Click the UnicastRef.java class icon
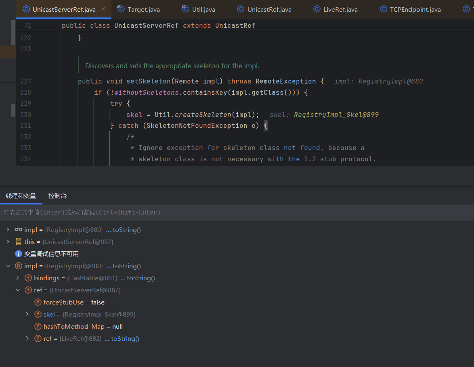Image resolution: width=474 pixels, height=367 pixels. 241,9
